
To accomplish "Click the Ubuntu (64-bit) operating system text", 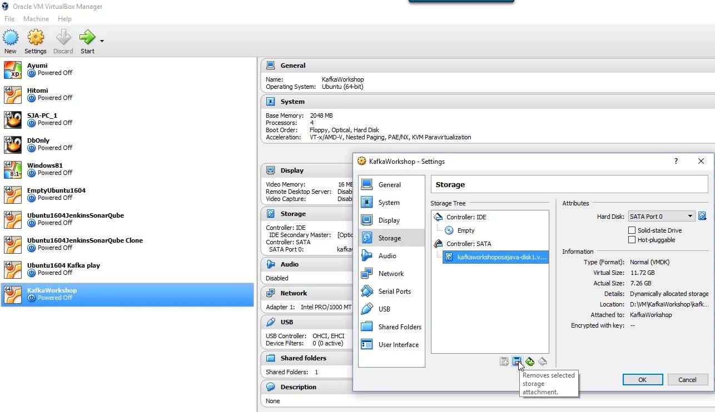I will pyautogui.click(x=343, y=87).
